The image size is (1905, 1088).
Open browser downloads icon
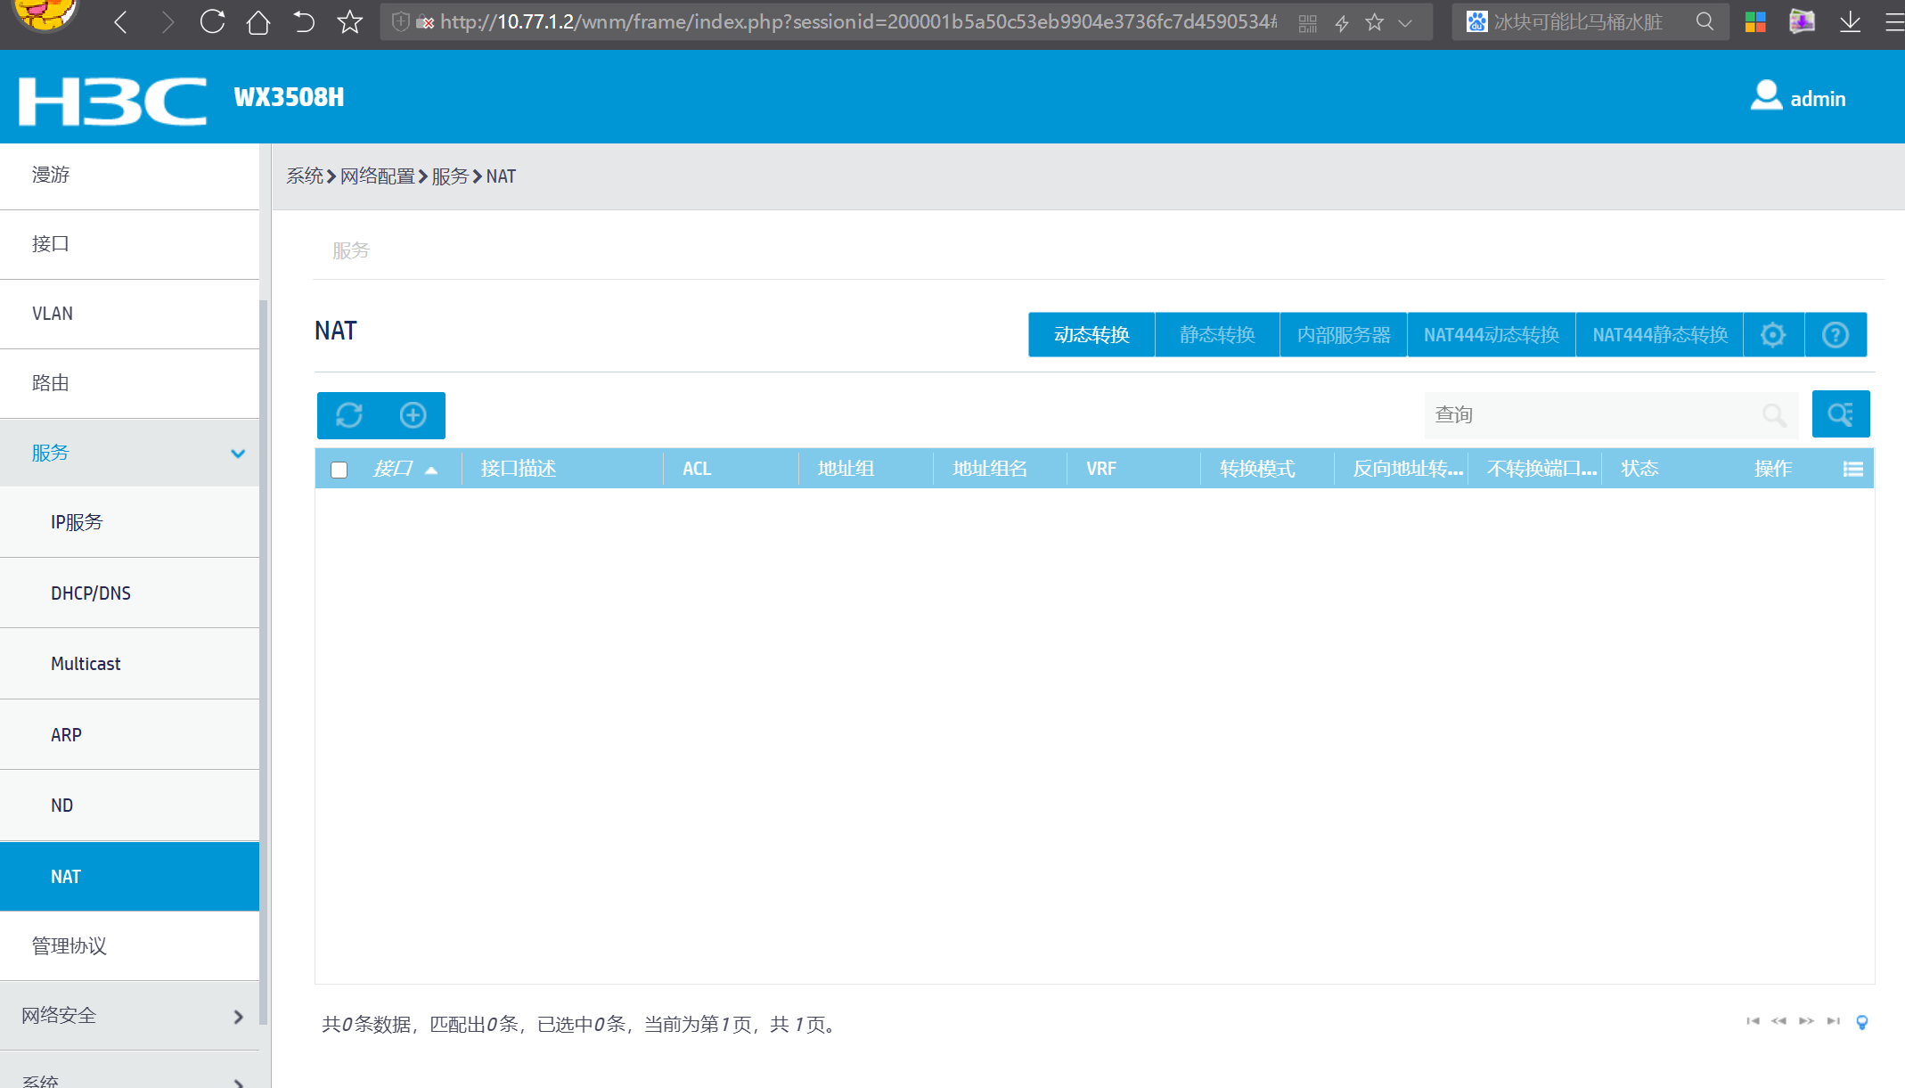(1850, 21)
